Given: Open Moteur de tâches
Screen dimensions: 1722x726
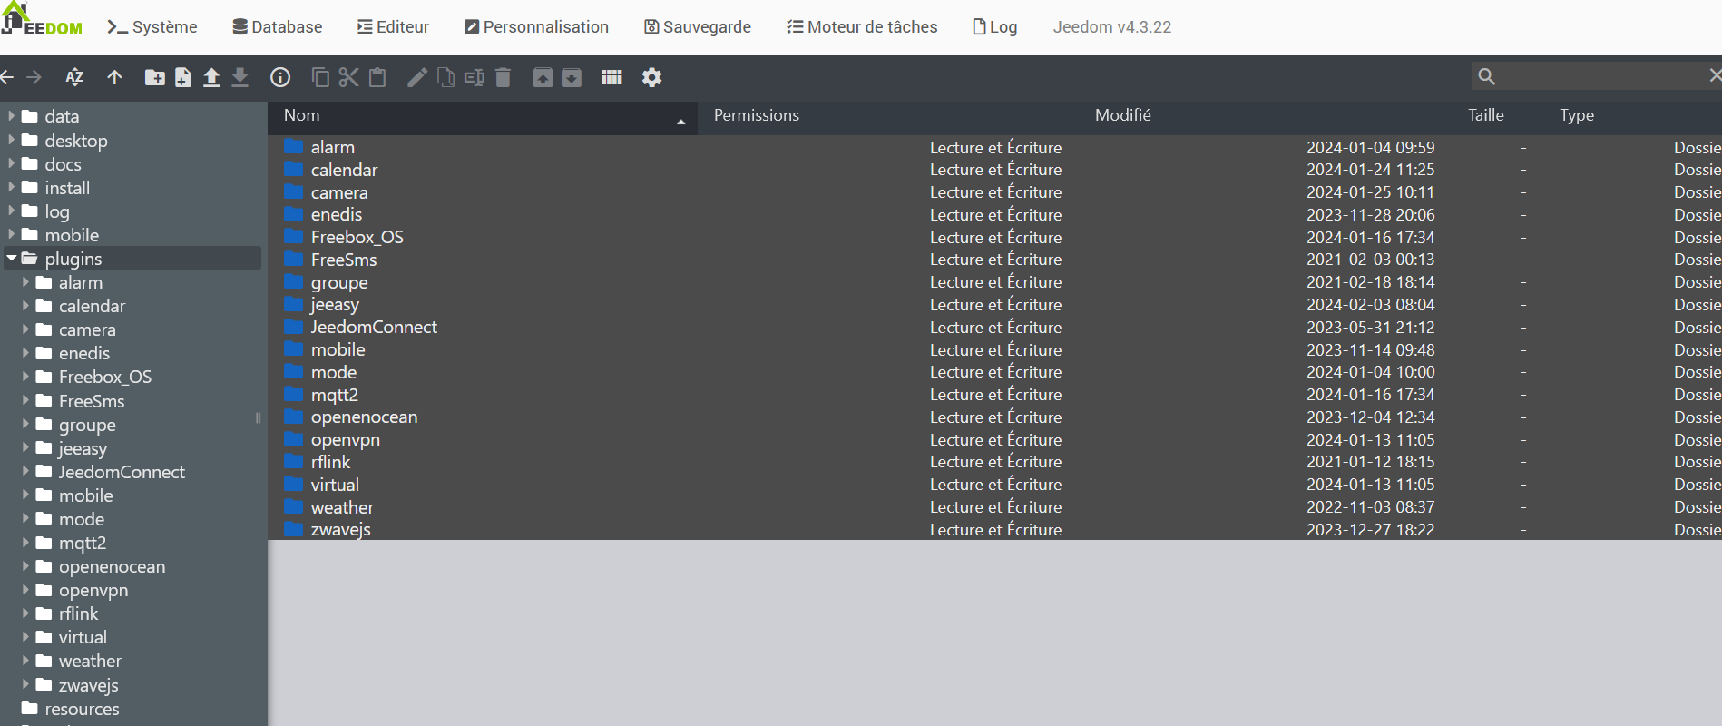Looking at the screenshot, I should click(862, 27).
